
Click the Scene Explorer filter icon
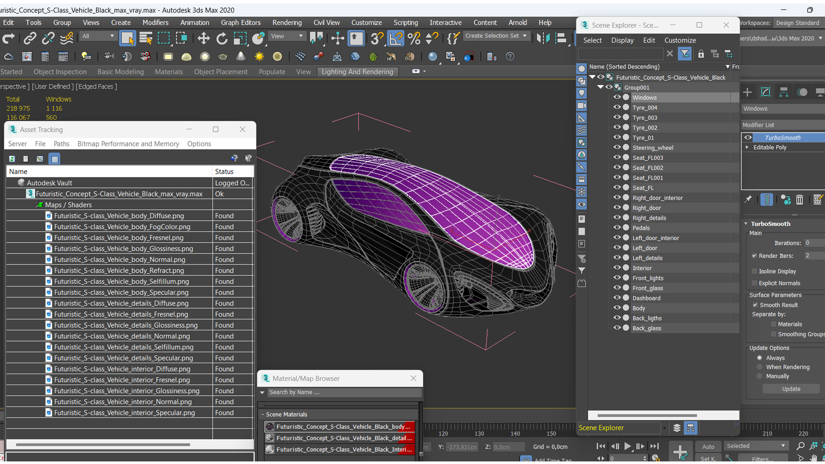click(x=684, y=54)
